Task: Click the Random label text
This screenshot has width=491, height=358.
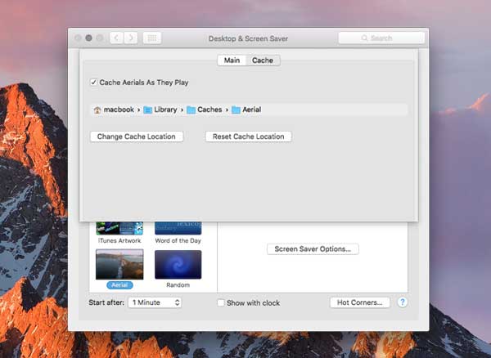Action: [178, 285]
